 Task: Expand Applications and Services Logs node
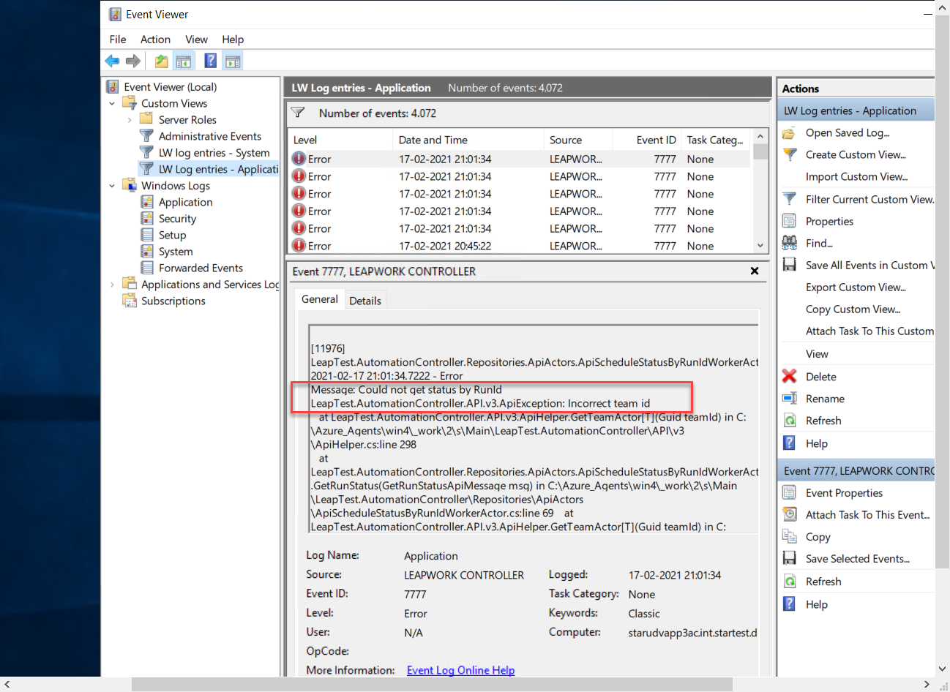coord(112,285)
